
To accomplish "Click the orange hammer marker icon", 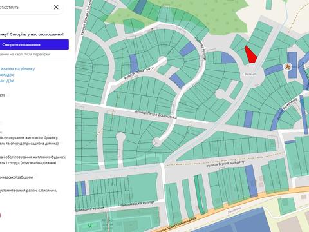I will click(288, 66).
